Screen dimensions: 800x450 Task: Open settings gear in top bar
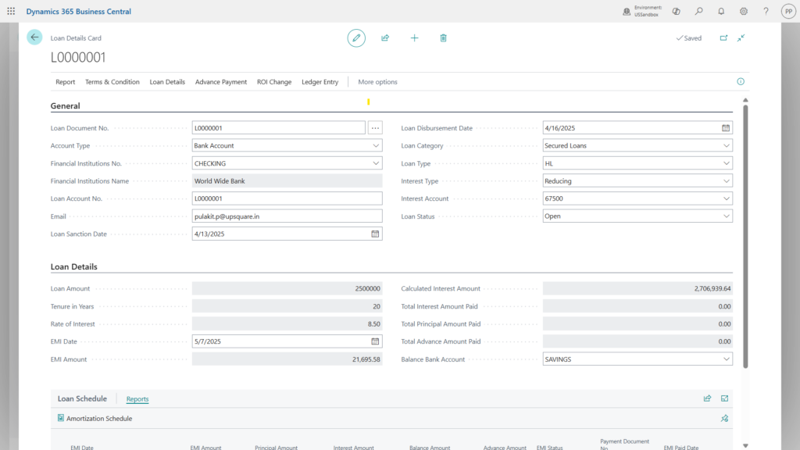coord(744,12)
